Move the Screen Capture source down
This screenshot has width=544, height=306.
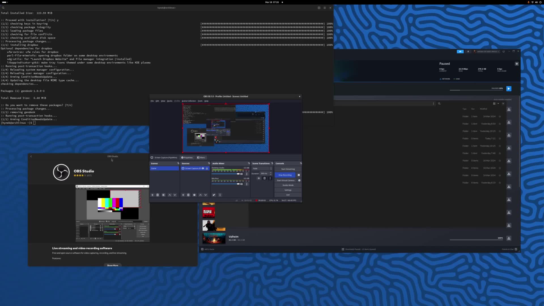click(x=206, y=195)
